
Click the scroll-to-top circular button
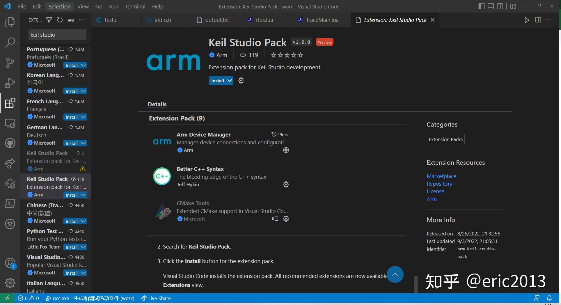pos(395,274)
